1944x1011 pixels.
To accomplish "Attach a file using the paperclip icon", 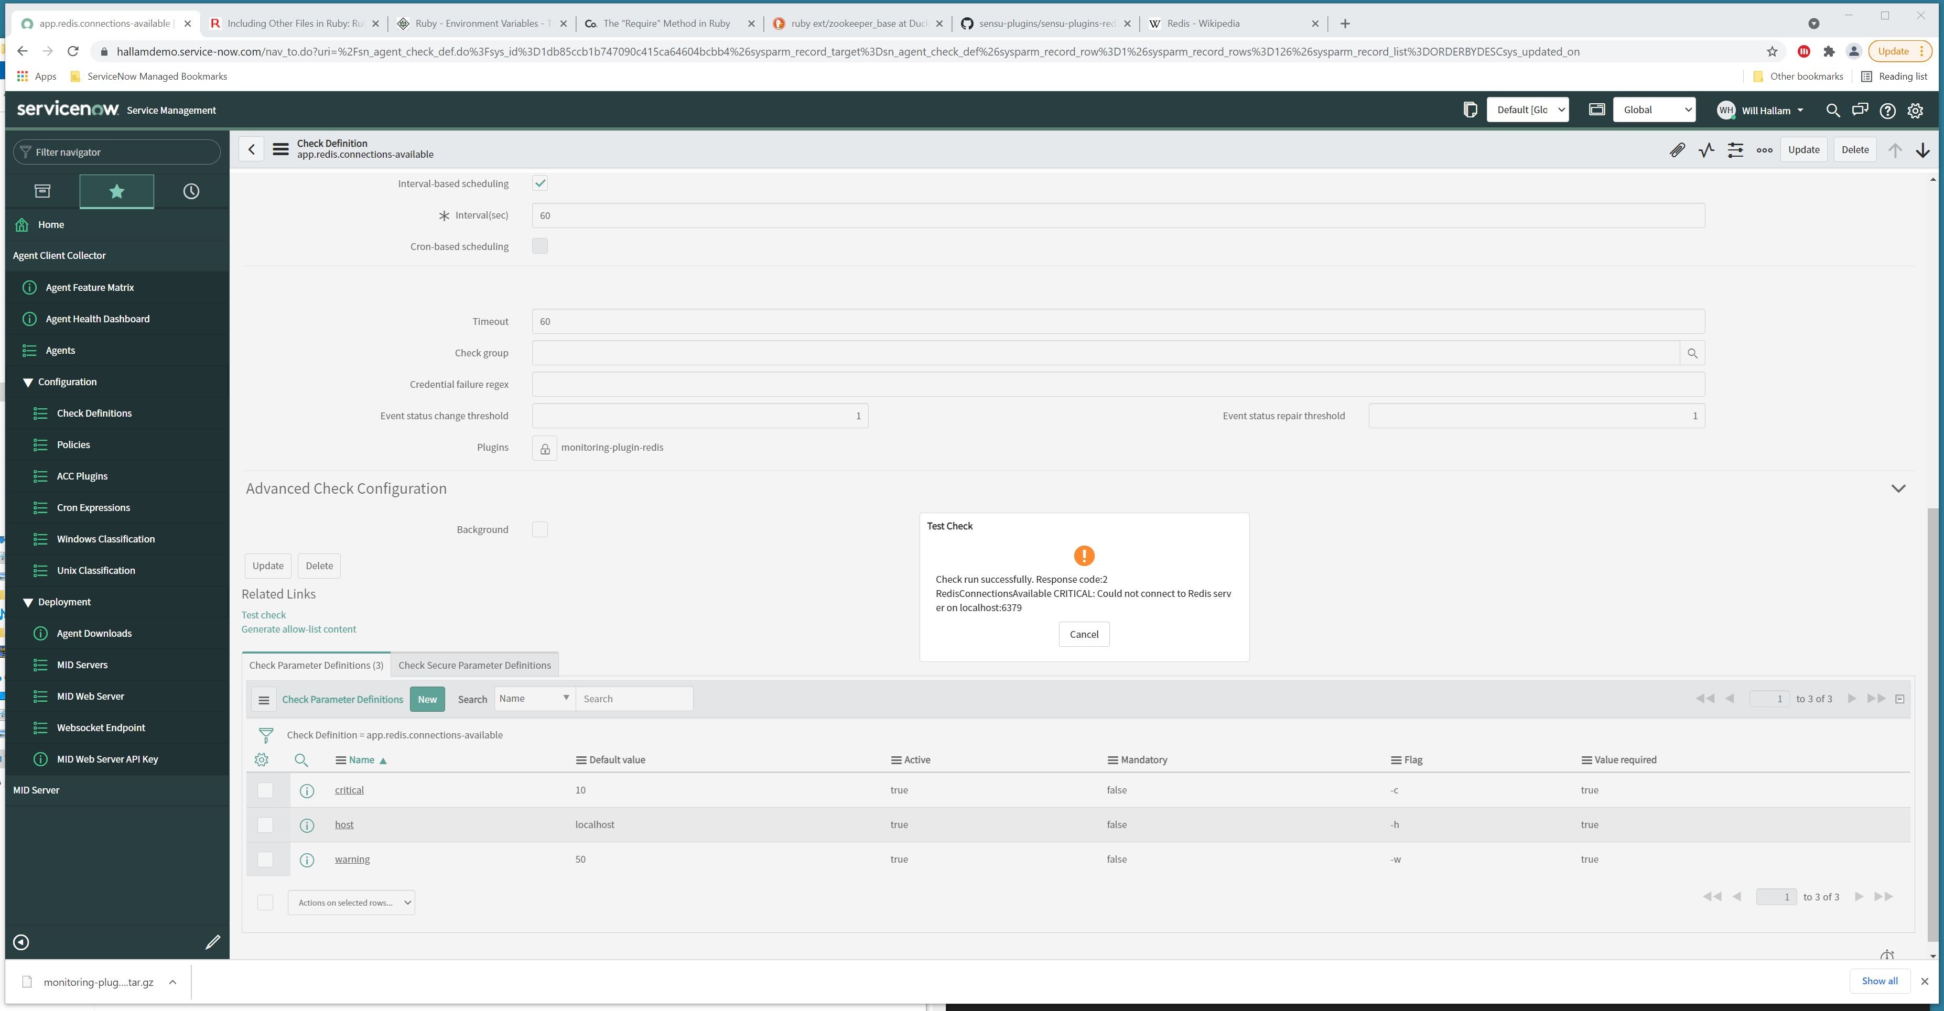I will pyautogui.click(x=1677, y=149).
